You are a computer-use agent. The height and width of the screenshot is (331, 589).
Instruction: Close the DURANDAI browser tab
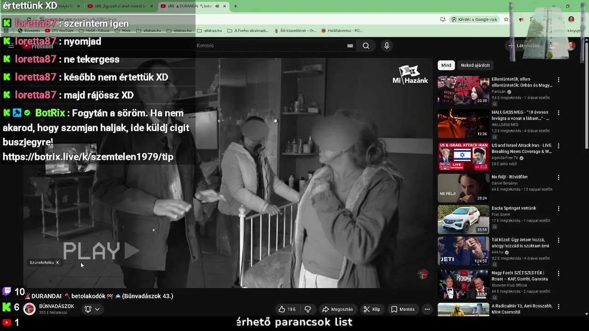[x=225, y=6]
